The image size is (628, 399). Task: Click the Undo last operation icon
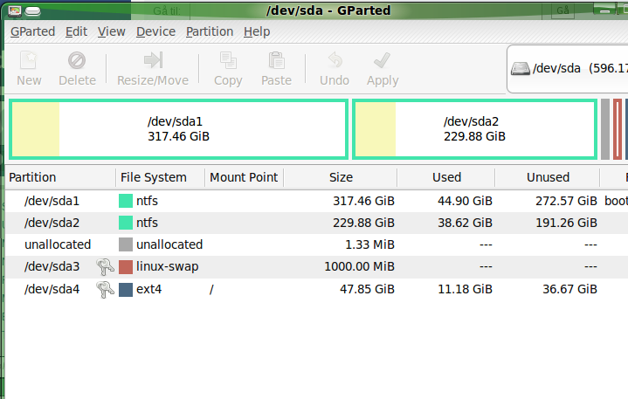334,61
